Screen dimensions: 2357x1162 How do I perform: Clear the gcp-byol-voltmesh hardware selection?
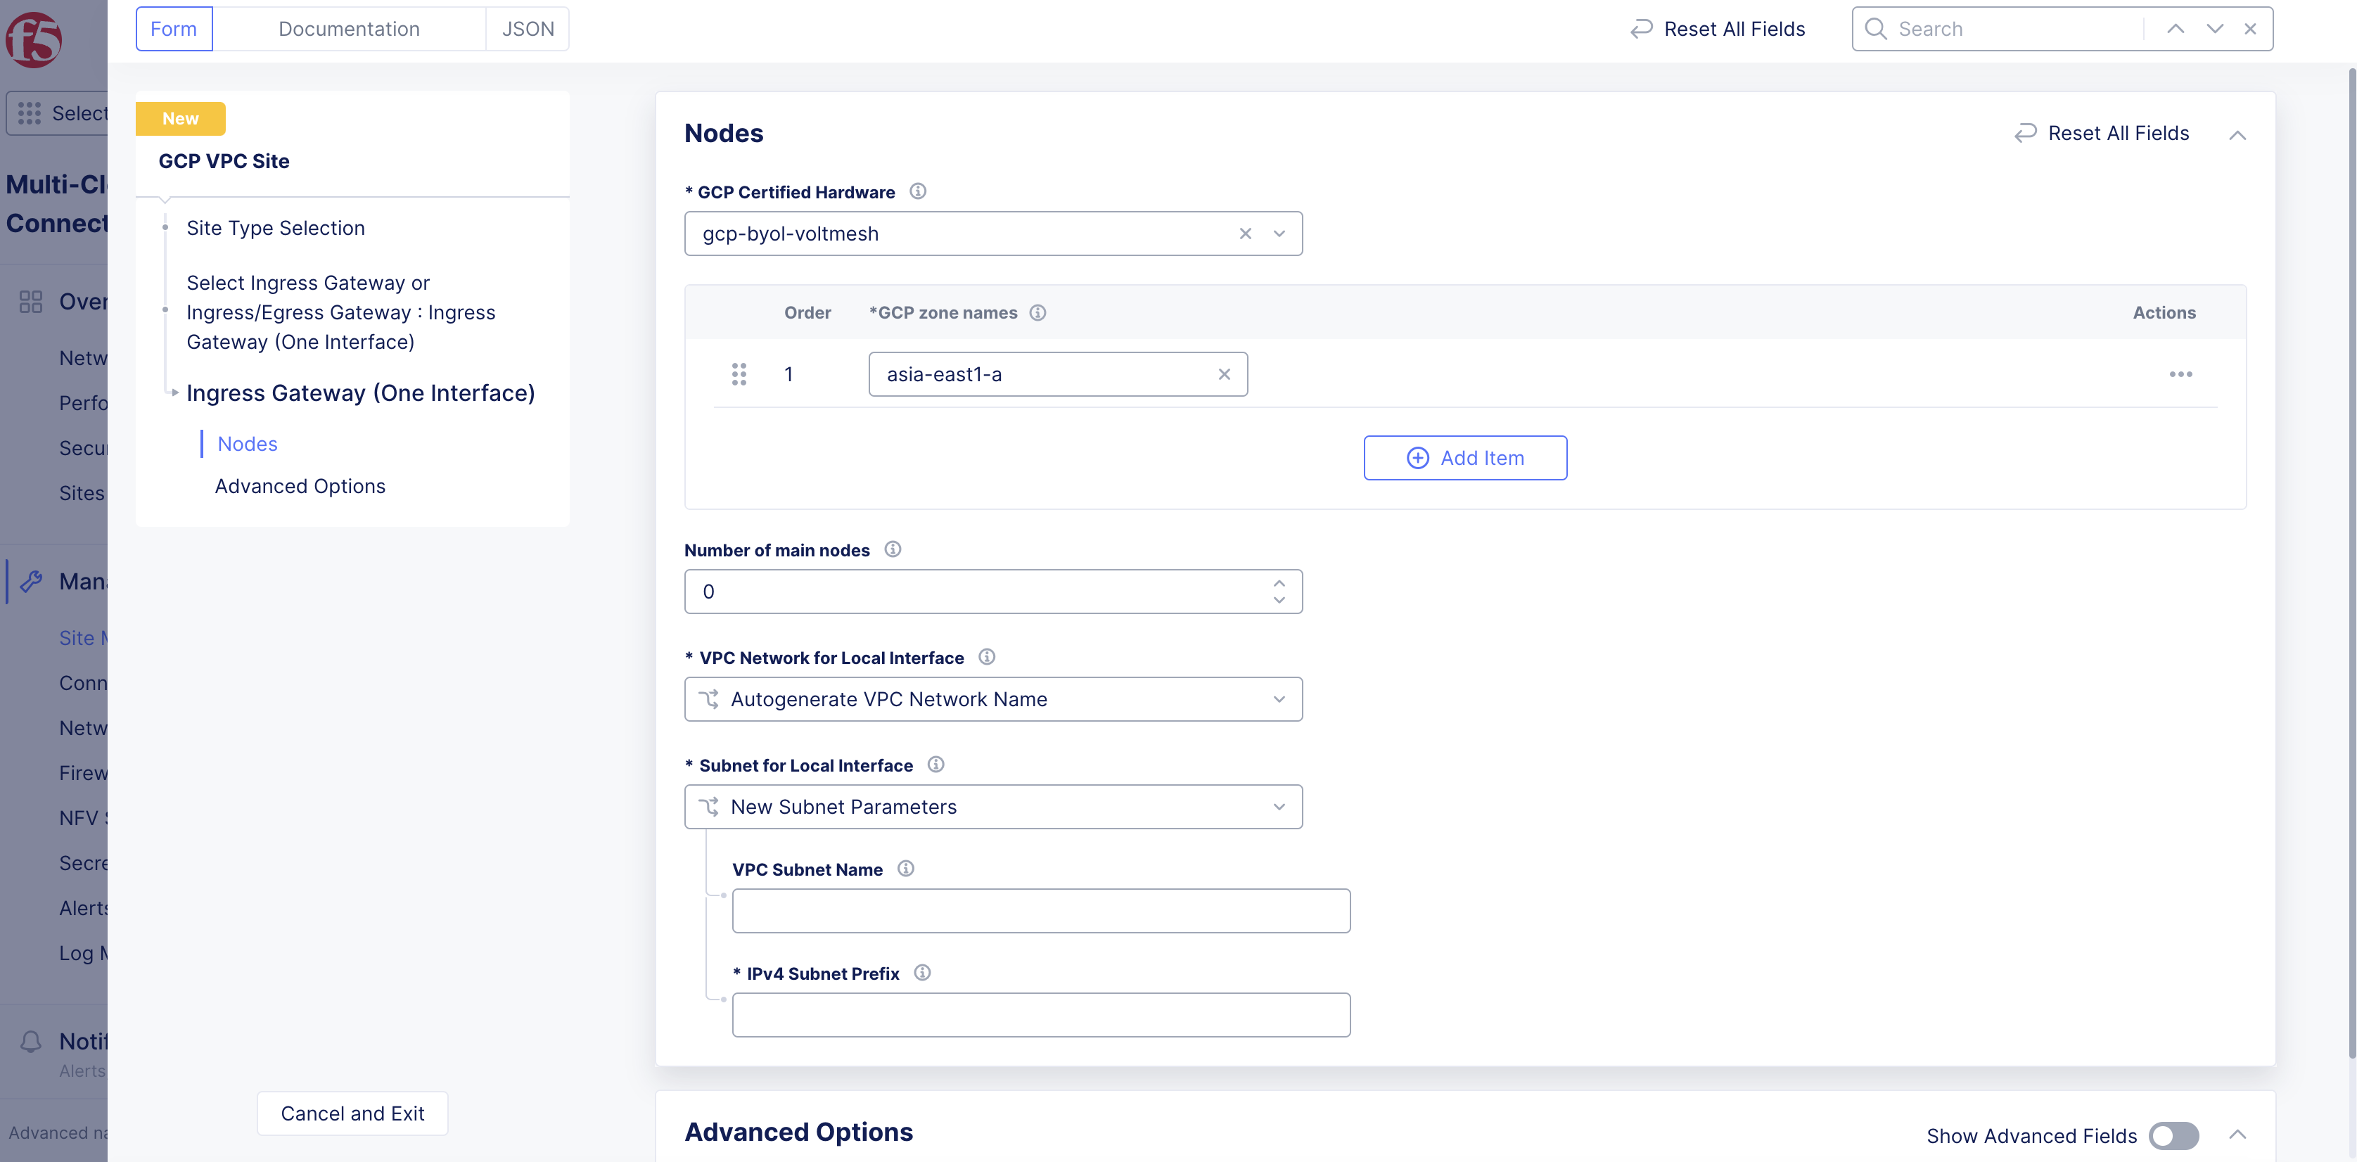(1245, 234)
